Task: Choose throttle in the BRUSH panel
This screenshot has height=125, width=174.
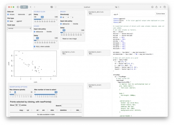Action: pyautogui.click(x=72, y=24)
